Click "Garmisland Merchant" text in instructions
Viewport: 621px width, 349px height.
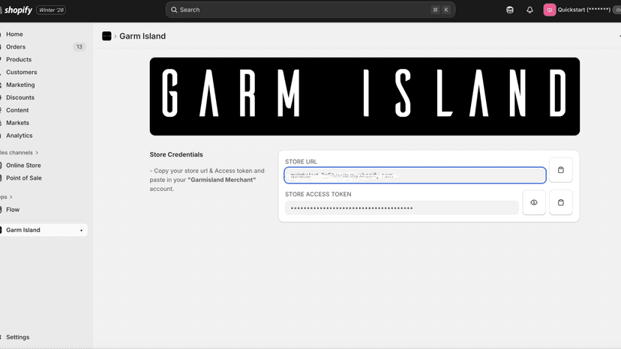point(222,180)
